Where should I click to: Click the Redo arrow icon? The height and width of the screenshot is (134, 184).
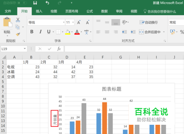pos(60,3)
